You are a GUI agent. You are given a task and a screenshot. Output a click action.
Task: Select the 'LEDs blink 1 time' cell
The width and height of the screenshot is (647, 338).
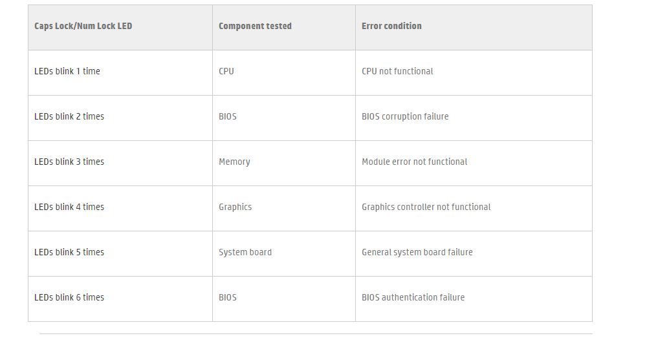(67, 71)
